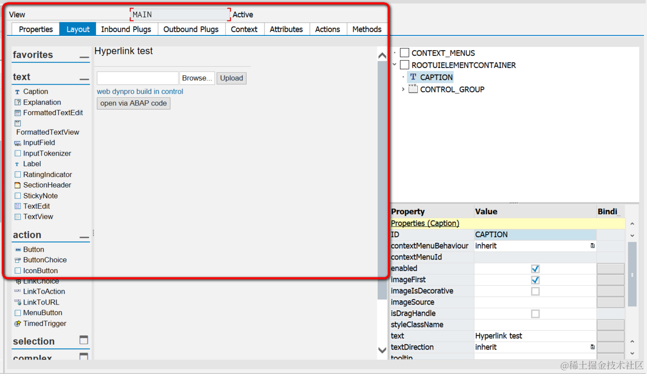Toggle the imageFirst checkbox

(535, 280)
